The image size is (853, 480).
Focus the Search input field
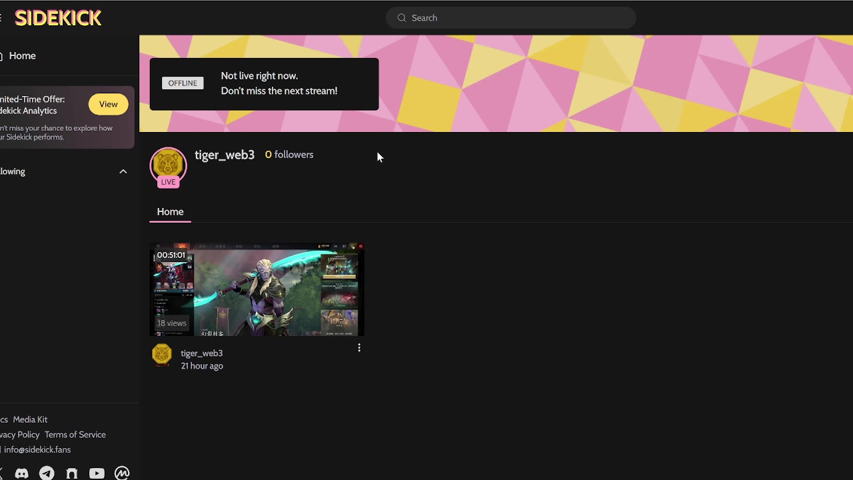(511, 18)
